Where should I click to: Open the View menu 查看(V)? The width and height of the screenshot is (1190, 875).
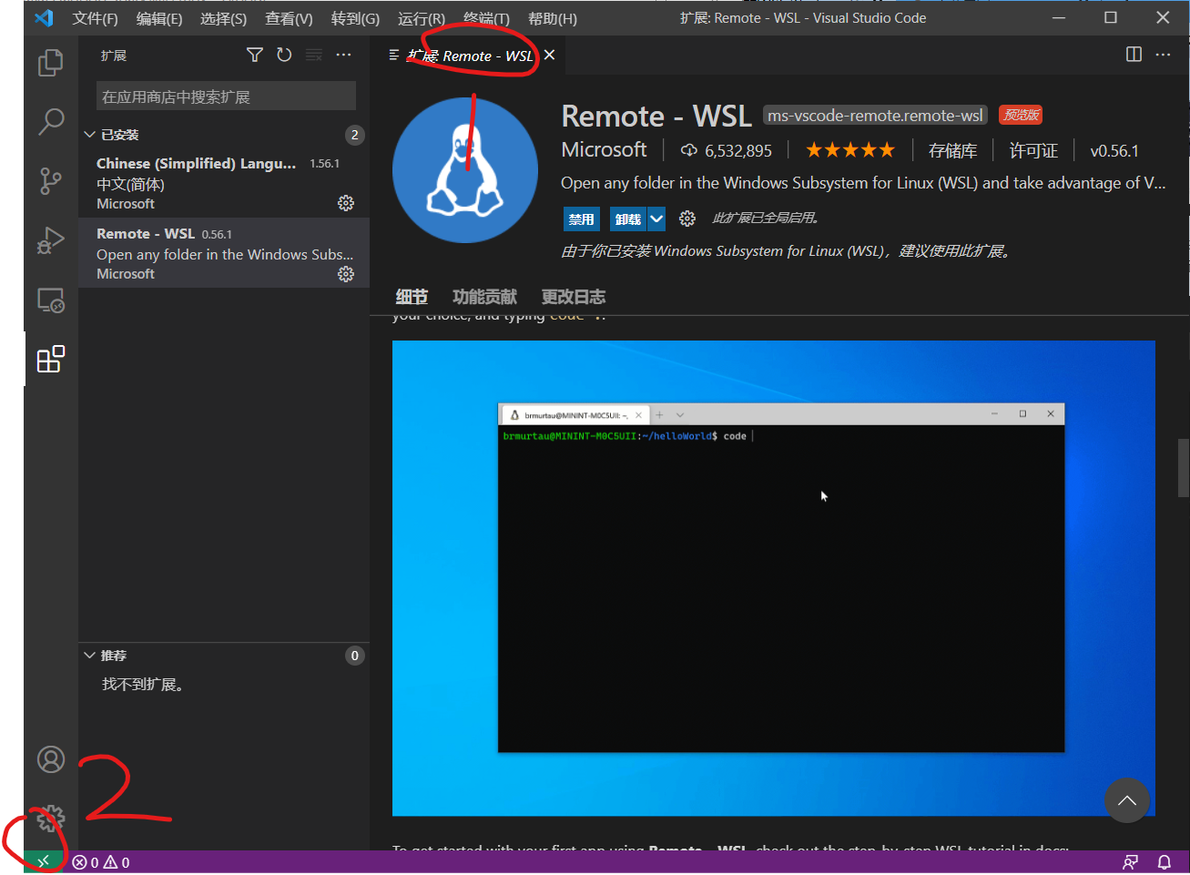click(289, 18)
